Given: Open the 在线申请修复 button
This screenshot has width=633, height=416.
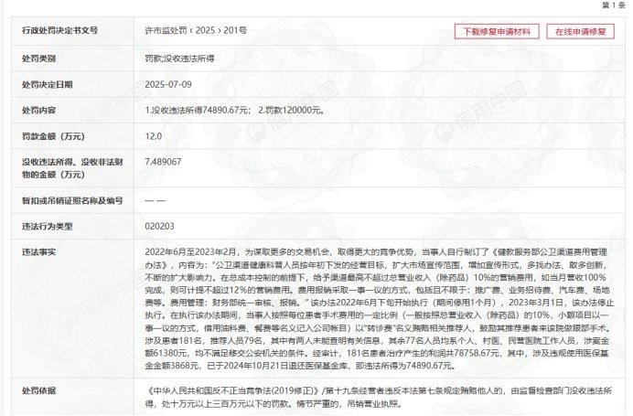Looking at the screenshot, I should coord(580,31).
